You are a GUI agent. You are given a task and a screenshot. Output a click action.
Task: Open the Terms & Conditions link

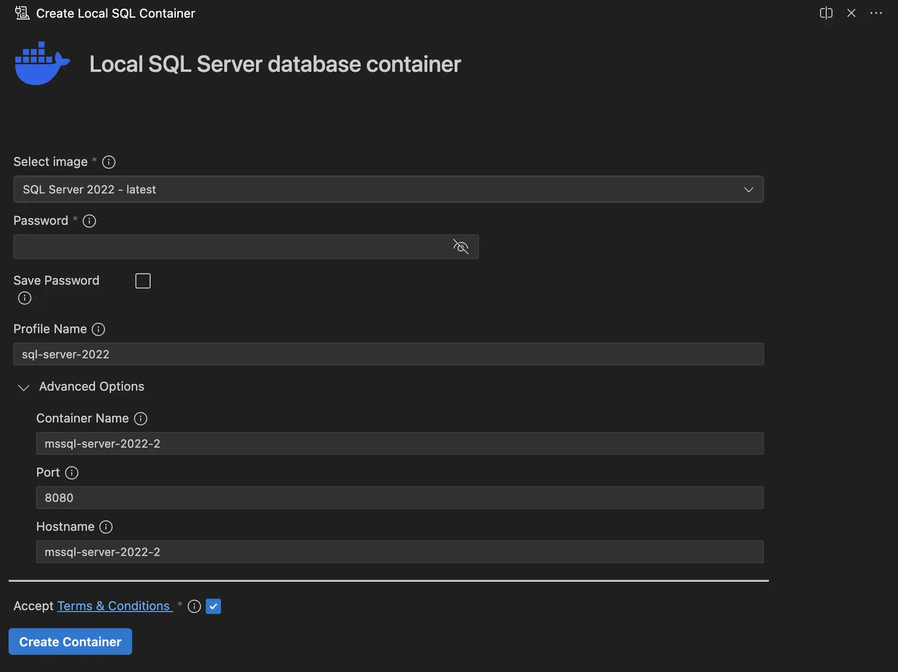point(114,606)
